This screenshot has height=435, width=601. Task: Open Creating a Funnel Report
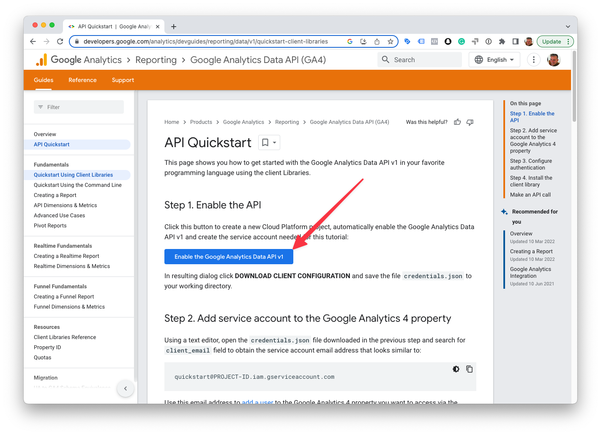click(64, 296)
